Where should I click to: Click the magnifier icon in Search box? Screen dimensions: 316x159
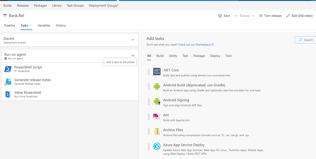(300, 40)
